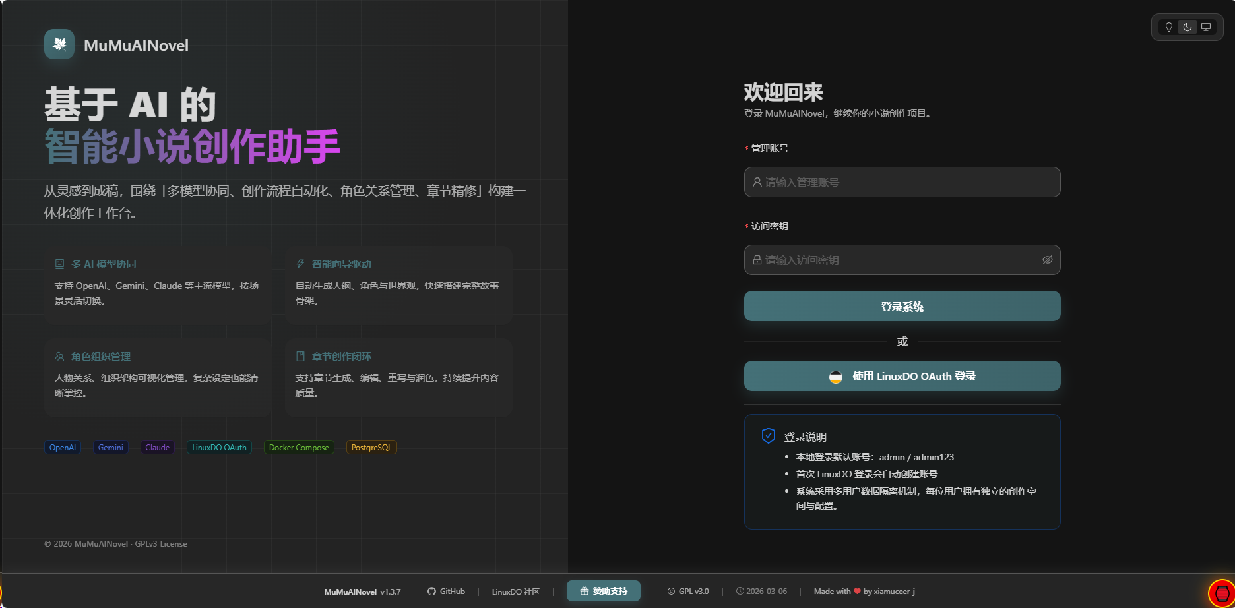1235x608 pixels.
Task: Click the MuMuAINovel leaf logo icon
Action: click(59, 44)
